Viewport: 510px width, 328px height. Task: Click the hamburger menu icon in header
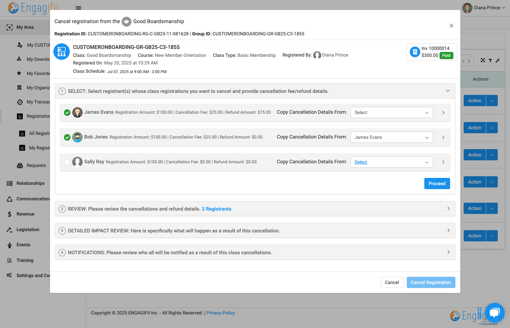[78, 8]
